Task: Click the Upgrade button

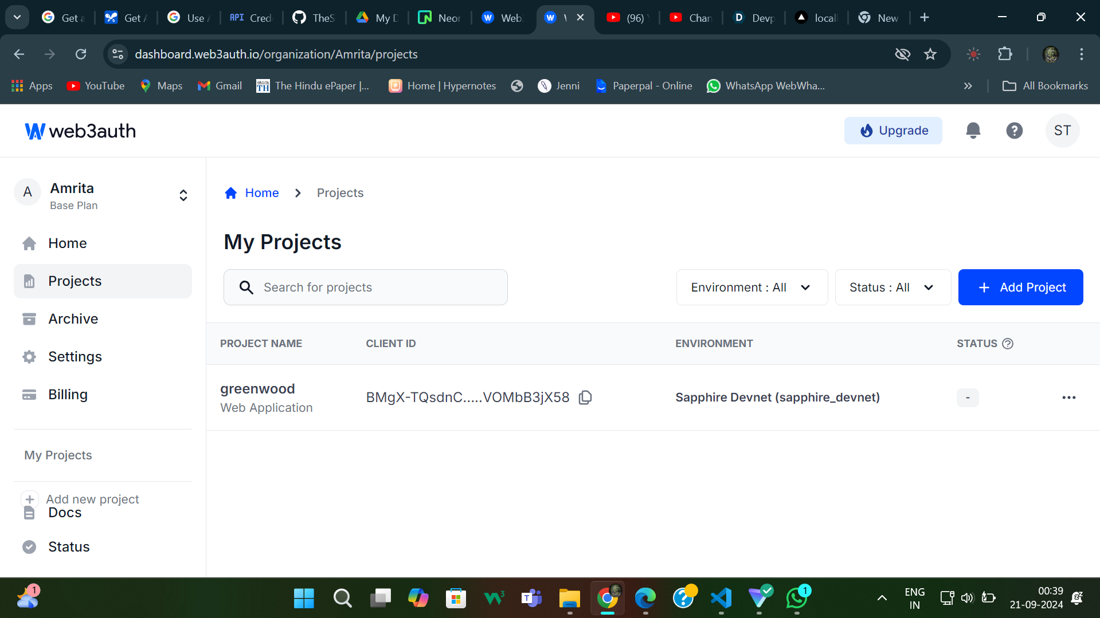Action: (892, 131)
